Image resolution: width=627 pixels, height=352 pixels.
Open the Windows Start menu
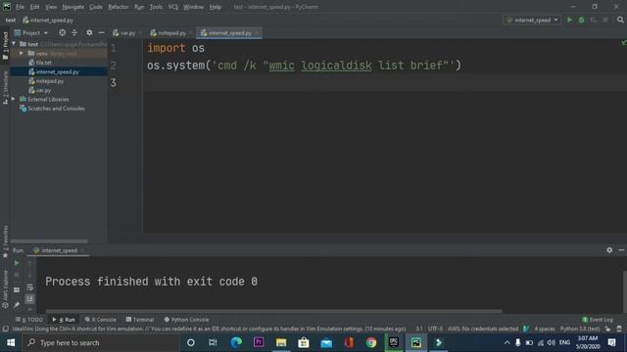pyautogui.click(x=11, y=342)
